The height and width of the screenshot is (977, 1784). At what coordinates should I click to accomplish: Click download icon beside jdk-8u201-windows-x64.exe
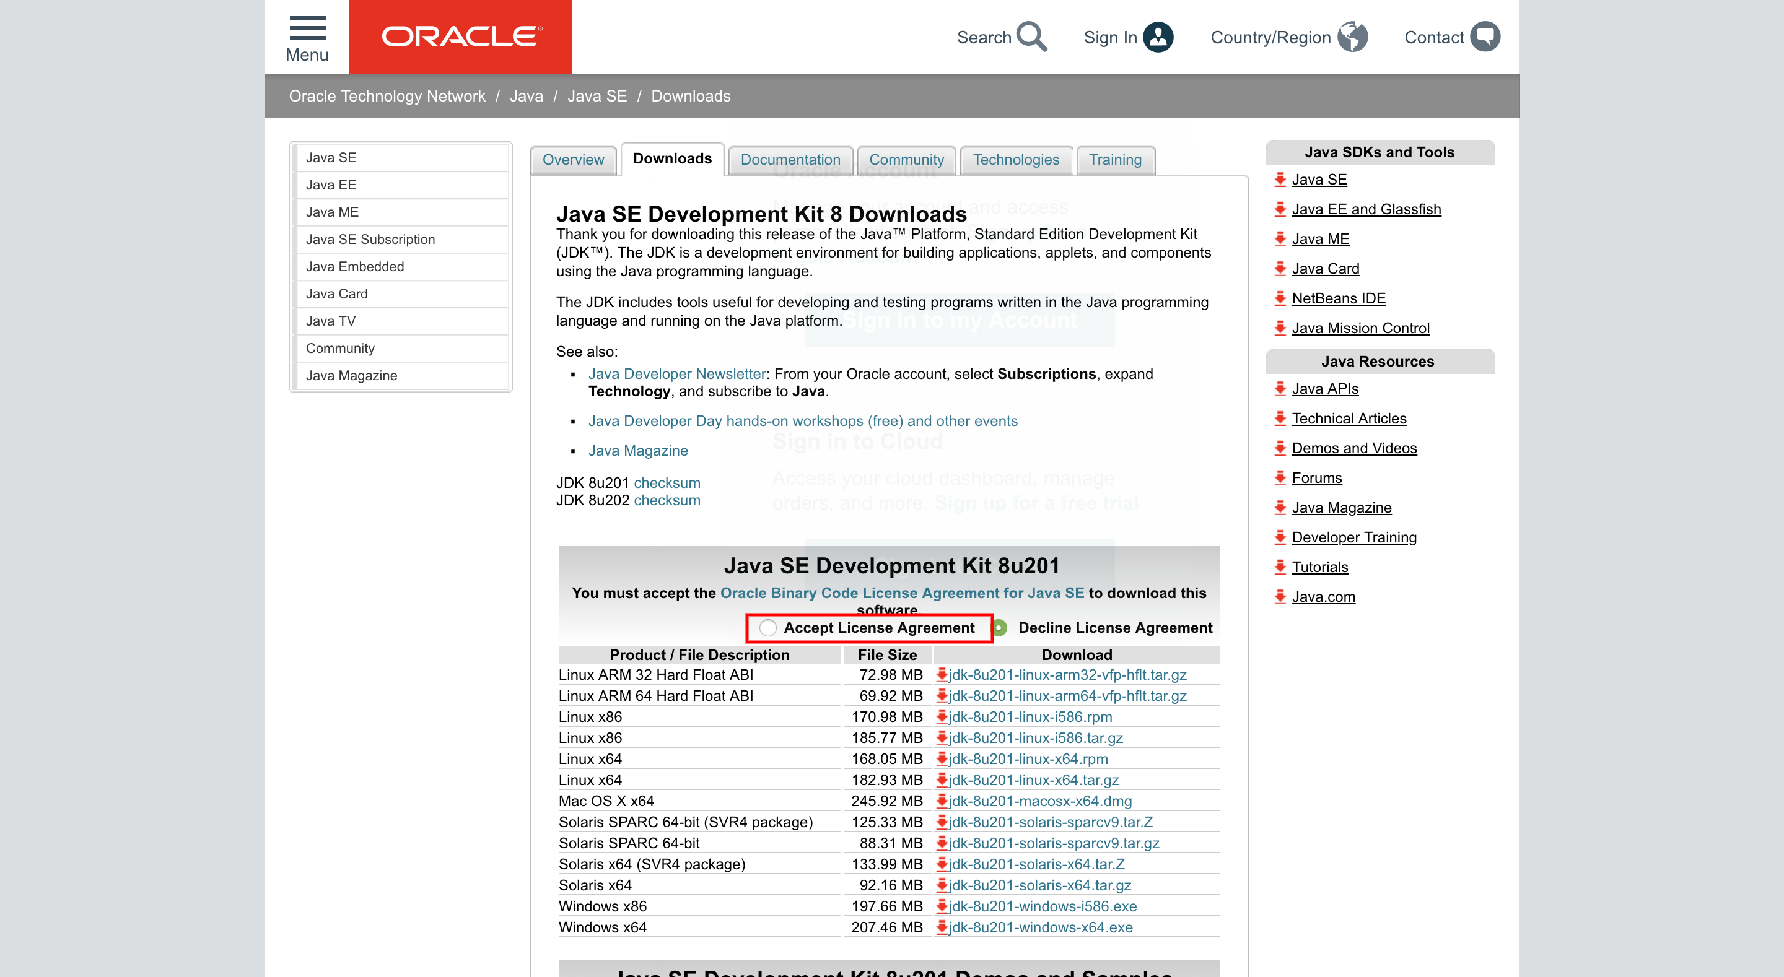942,928
